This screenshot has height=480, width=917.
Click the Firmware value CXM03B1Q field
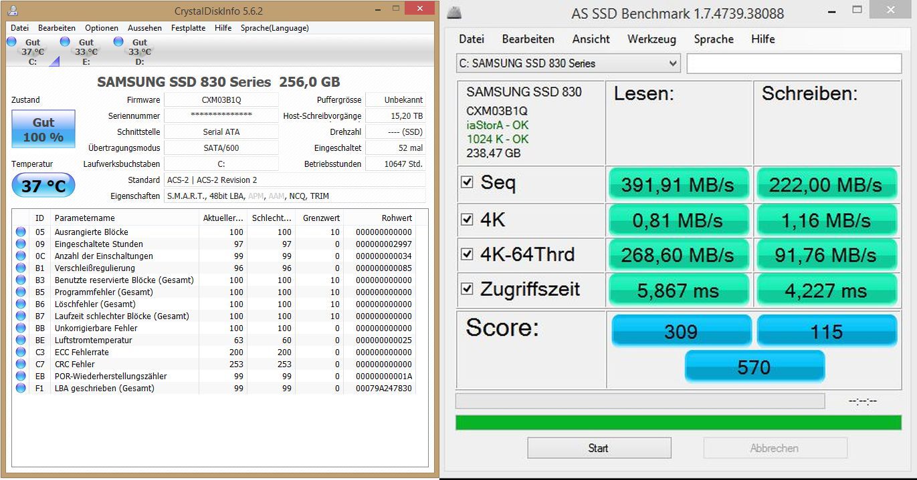(x=221, y=99)
